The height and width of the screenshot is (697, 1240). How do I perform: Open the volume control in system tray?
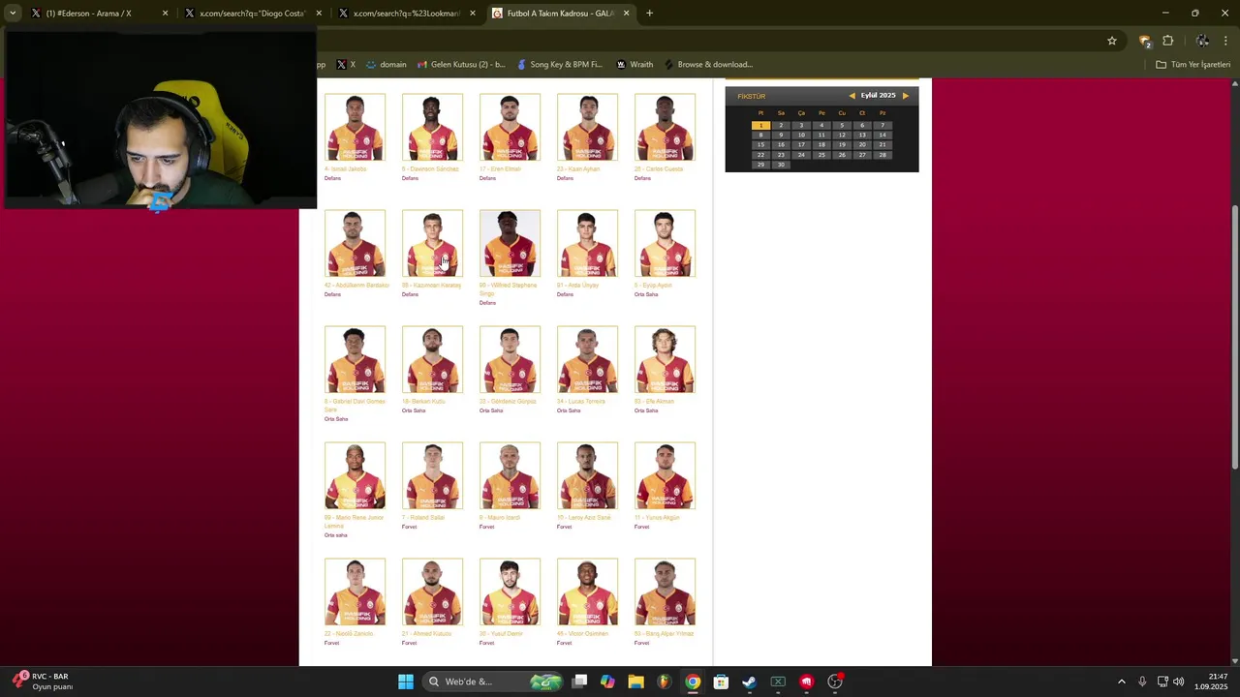tap(1179, 682)
